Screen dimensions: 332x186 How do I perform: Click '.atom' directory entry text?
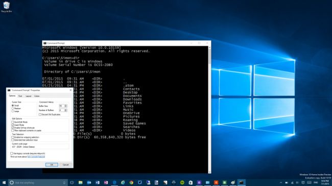128,86
